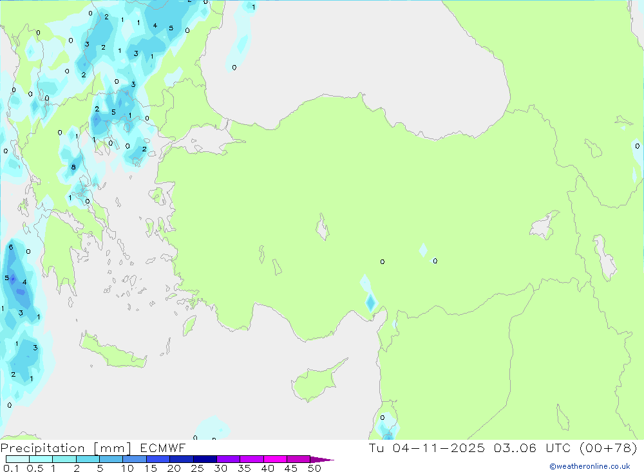
Task: Click the "(00+78)" forecast offset text
Action: coord(609,448)
